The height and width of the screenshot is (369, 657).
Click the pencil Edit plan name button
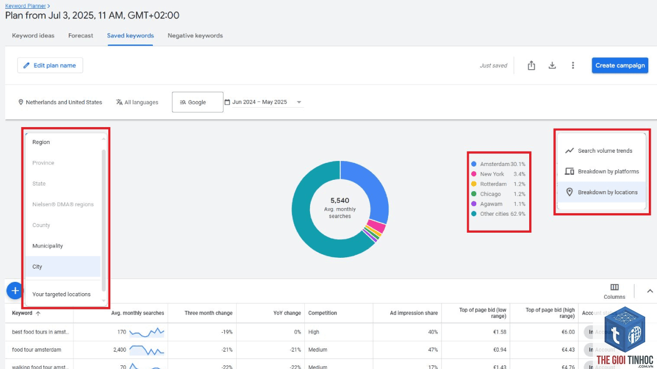[50, 66]
